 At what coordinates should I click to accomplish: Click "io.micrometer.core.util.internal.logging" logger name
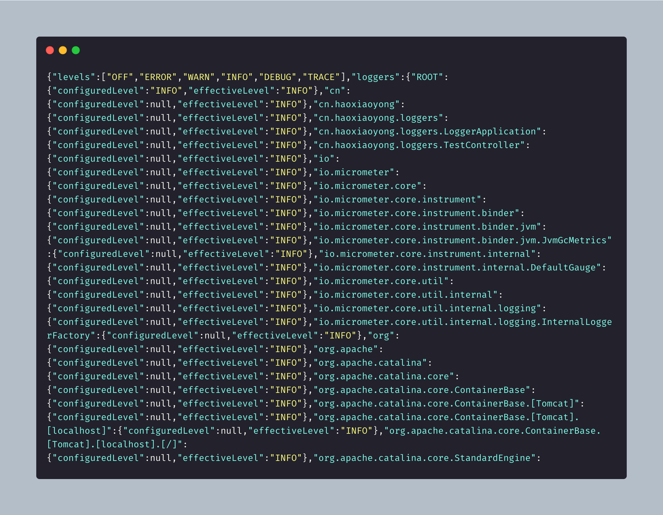427,308
